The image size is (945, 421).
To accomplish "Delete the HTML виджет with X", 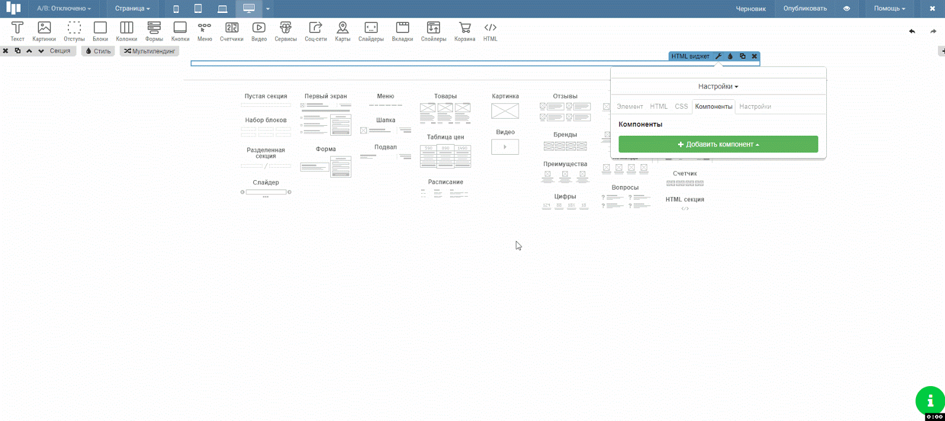I will (754, 56).
